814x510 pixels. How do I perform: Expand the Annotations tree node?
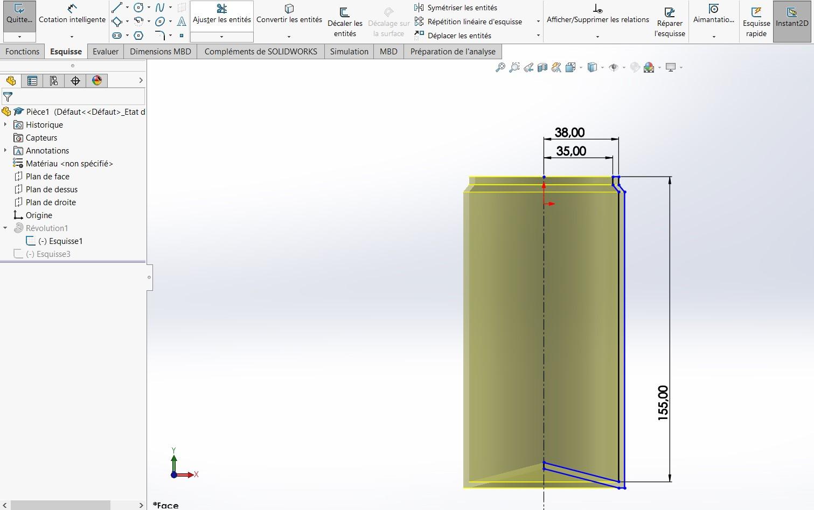click(5, 150)
